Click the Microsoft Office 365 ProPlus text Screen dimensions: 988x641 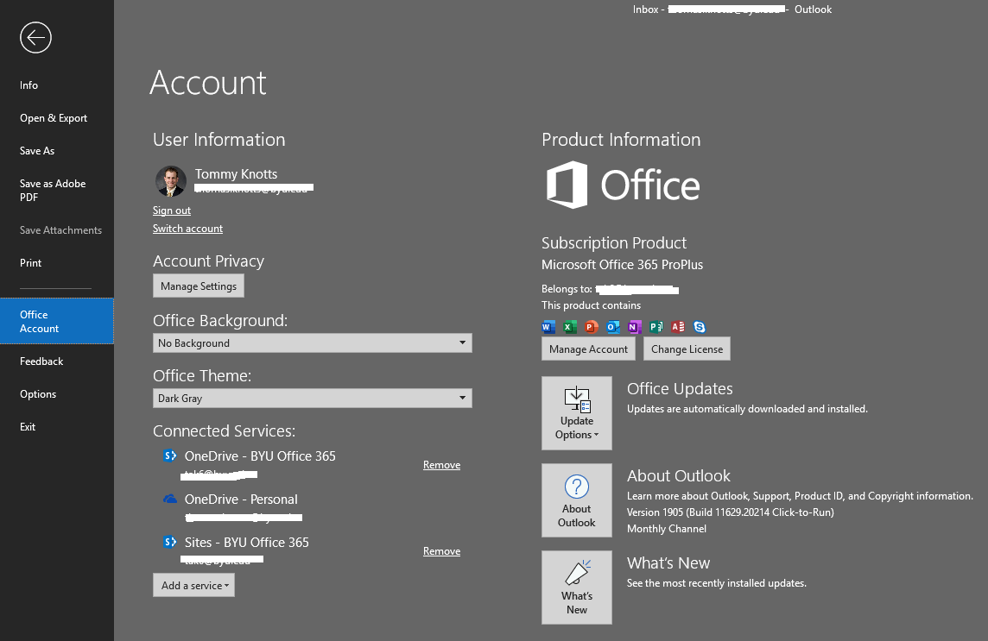(x=622, y=265)
